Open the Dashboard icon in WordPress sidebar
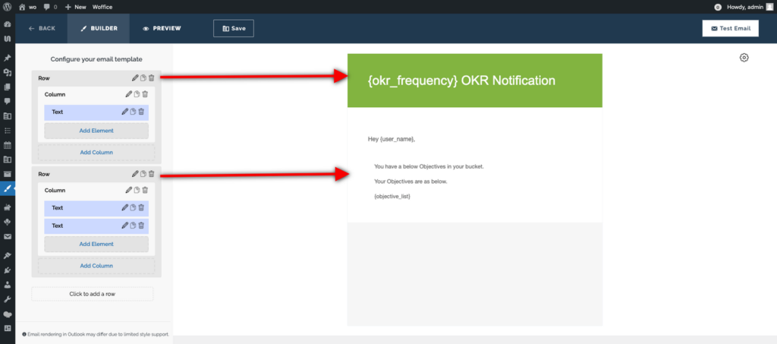The image size is (777, 344). pos(8,24)
